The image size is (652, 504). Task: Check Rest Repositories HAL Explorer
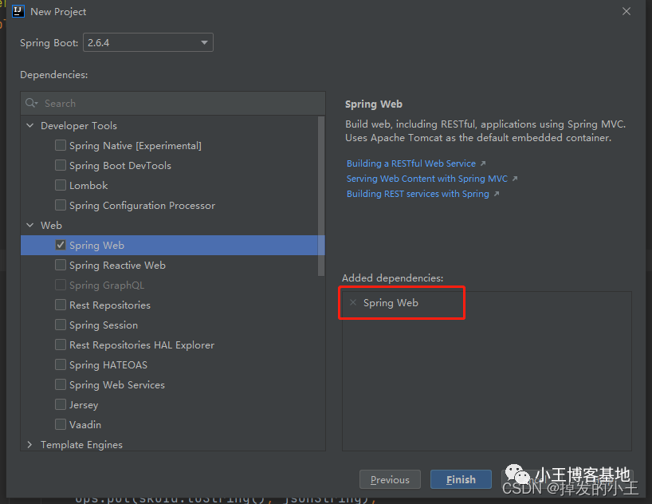[x=61, y=345]
